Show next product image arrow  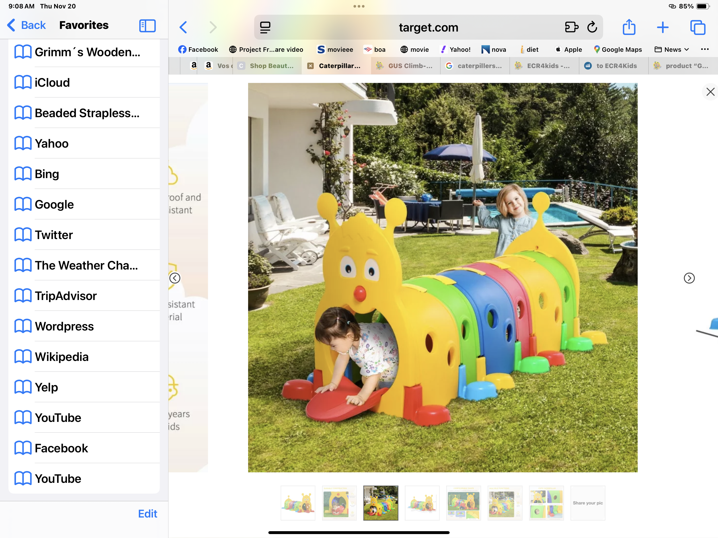click(x=689, y=278)
